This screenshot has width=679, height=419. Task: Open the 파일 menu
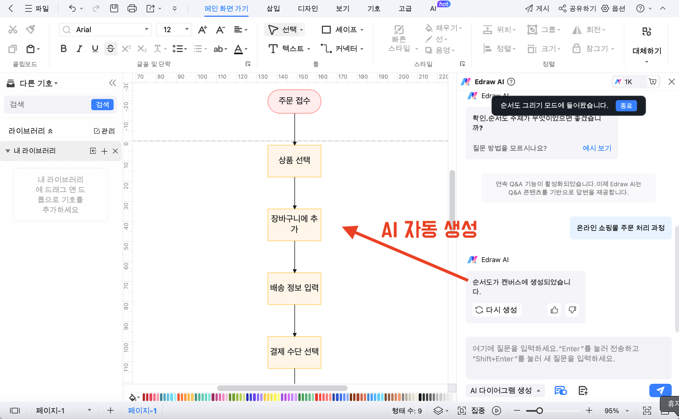(x=37, y=9)
